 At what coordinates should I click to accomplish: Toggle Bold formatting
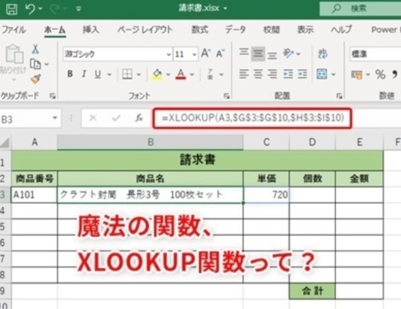tap(70, 74)
